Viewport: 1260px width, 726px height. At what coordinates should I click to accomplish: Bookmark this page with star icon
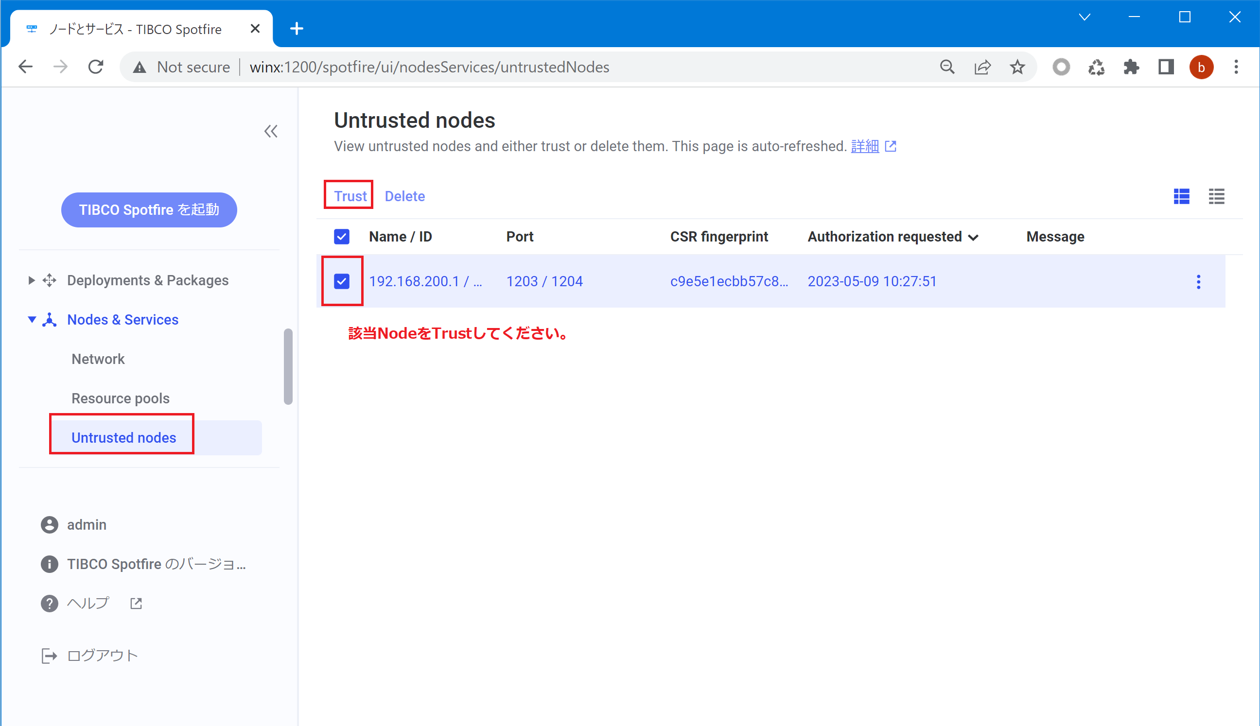coord(1017,67)
